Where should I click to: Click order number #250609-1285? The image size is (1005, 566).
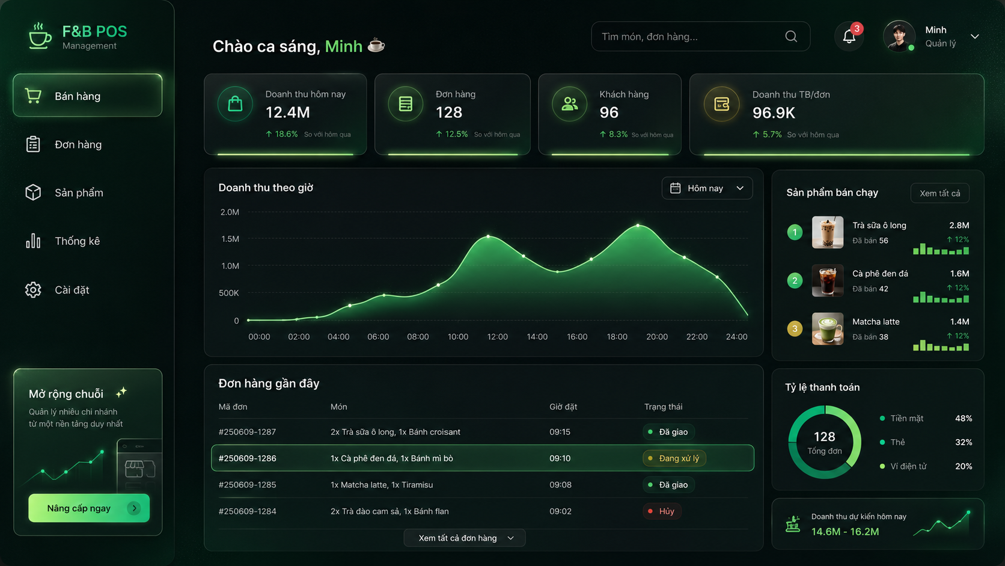247,485
